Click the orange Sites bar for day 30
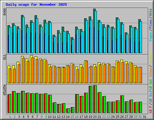 coord(141,75)
